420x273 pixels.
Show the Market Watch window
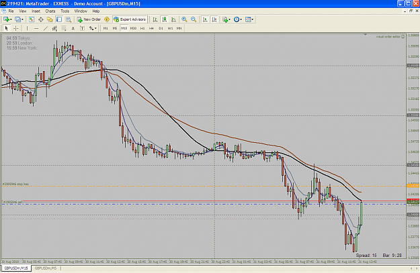32,19
